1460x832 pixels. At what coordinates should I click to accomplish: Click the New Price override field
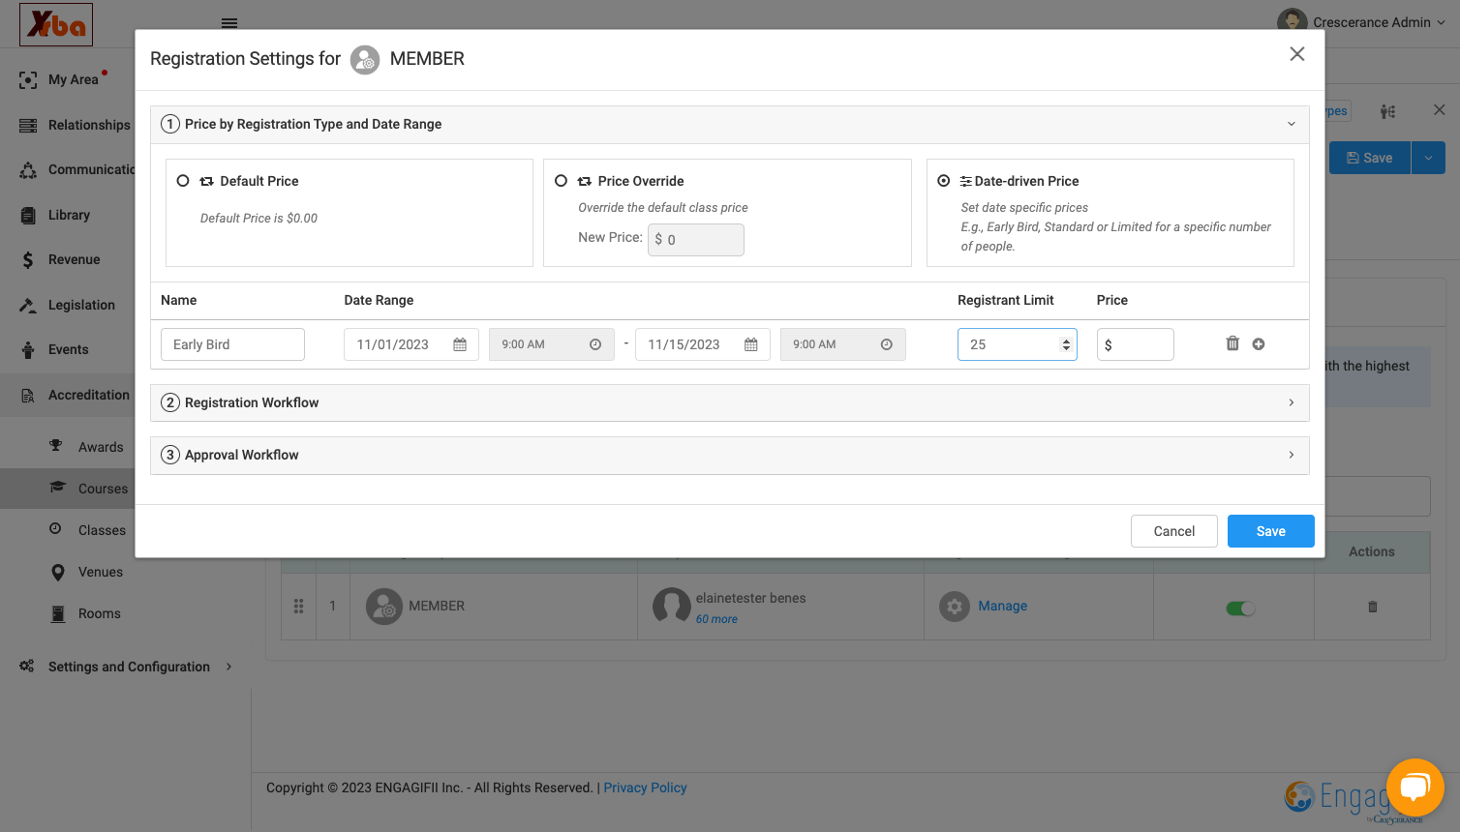696,240
